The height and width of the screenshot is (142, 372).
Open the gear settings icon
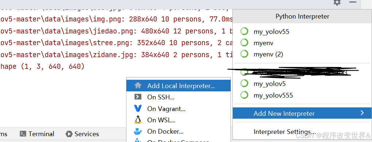tap(337, 3)
